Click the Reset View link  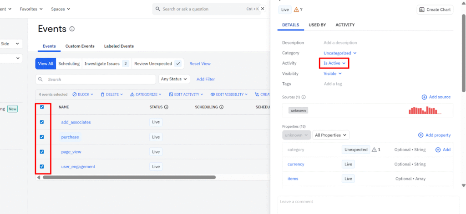[200, 64]
